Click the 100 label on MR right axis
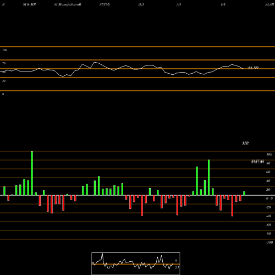 click(269, 155)
